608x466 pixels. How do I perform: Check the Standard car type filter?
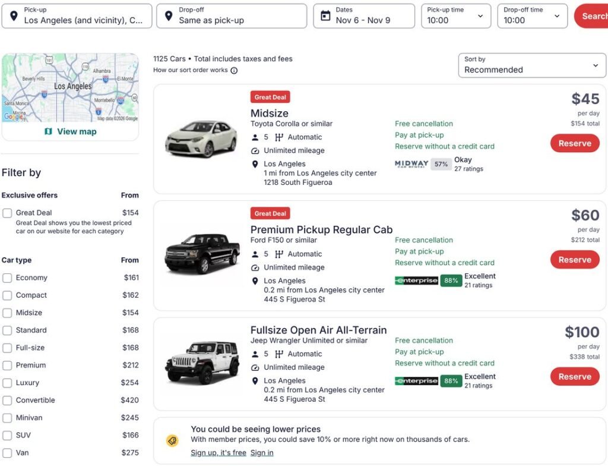pyautogui.click(x=7, y=330)
